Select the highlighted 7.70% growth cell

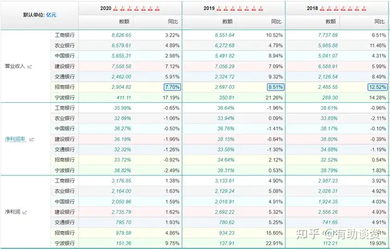(x=172, y=87)
